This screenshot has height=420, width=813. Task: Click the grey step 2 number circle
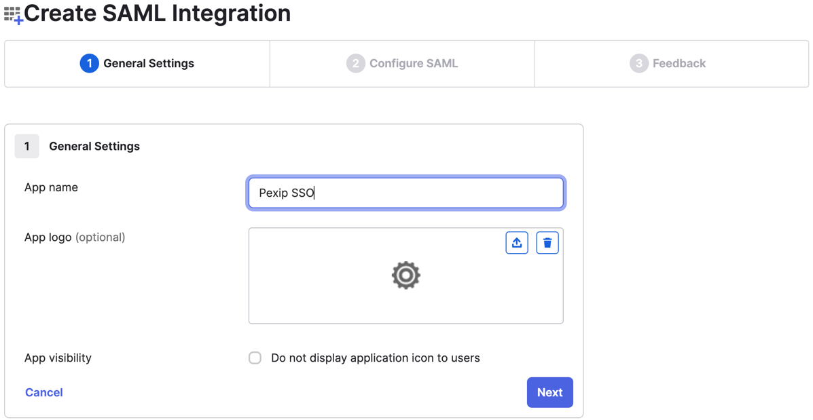tap(355, 64)
